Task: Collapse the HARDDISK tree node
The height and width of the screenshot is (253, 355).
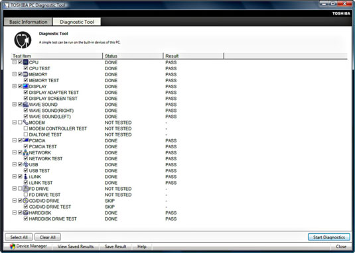Action: click(14, 213)
